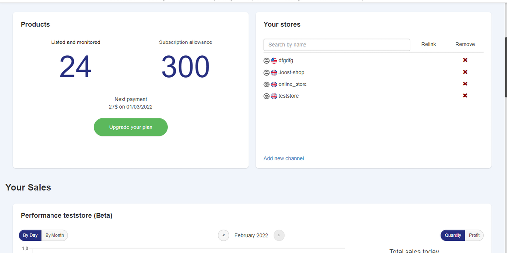Show Quantity in performance chart
Image resolution: width=507 pixels, height=253 pixels.
453,235
